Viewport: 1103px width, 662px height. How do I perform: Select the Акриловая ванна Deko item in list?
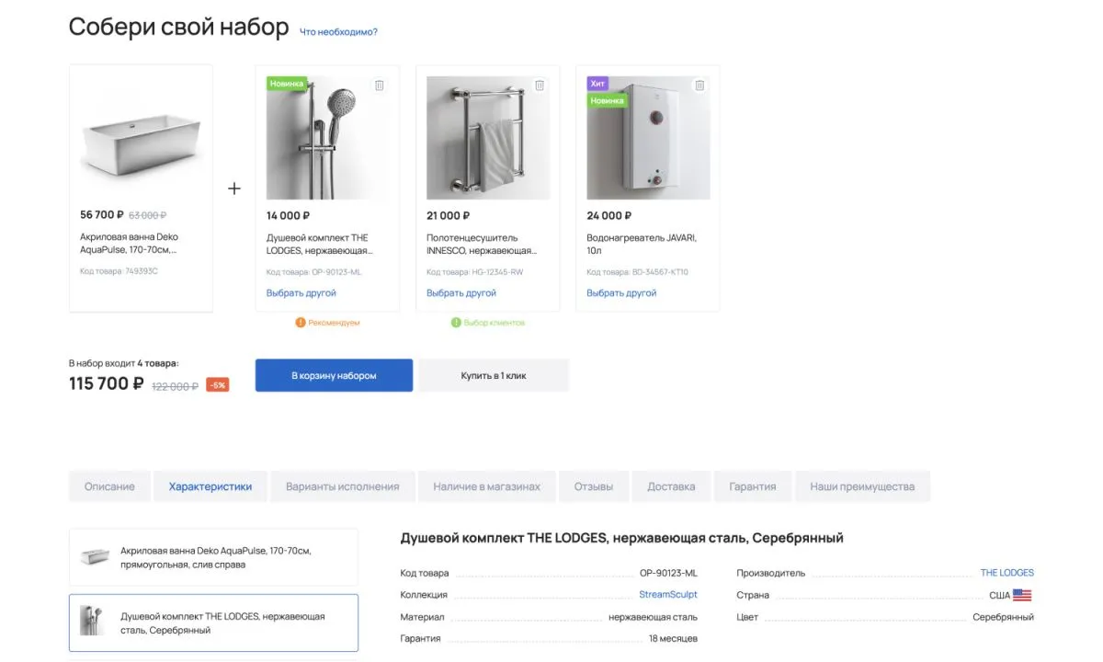pyautogui.click(x=213, y=557)
